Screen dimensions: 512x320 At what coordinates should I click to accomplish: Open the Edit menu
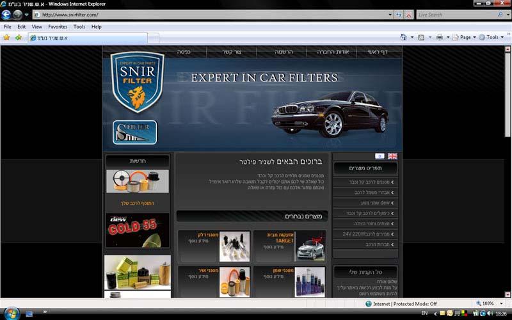(x=22, y=27)
